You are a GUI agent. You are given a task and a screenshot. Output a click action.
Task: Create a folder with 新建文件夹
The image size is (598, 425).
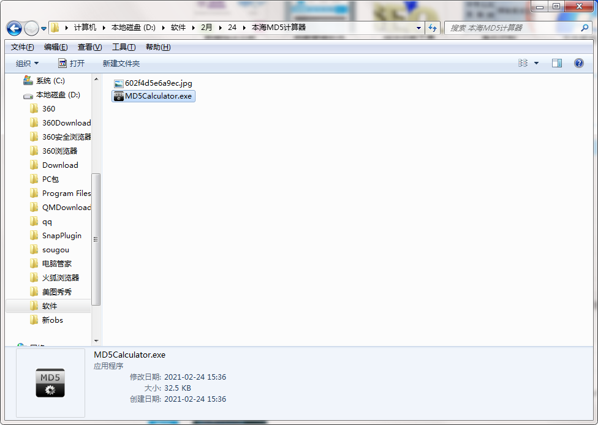[x=121, y=63]
